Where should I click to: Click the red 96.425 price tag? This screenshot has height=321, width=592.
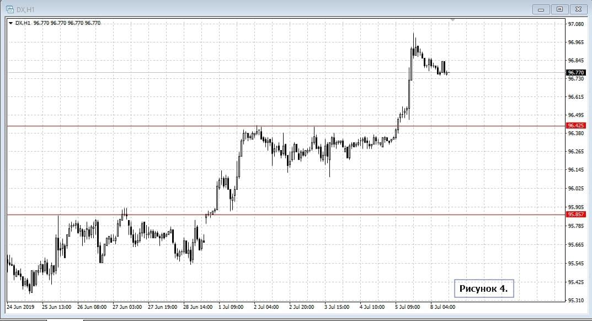click(575, 126)
